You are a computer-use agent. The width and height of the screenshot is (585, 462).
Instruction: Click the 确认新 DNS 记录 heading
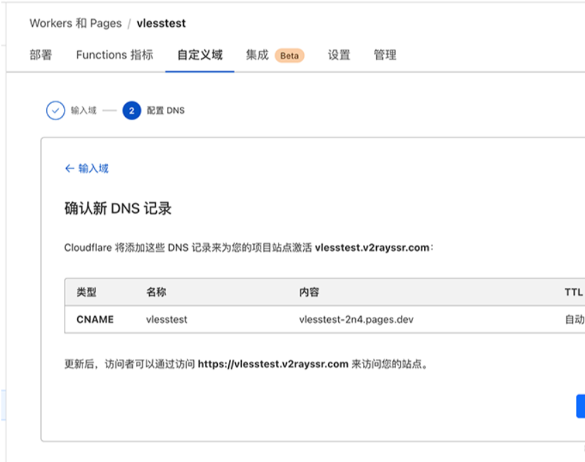(118, 208)
